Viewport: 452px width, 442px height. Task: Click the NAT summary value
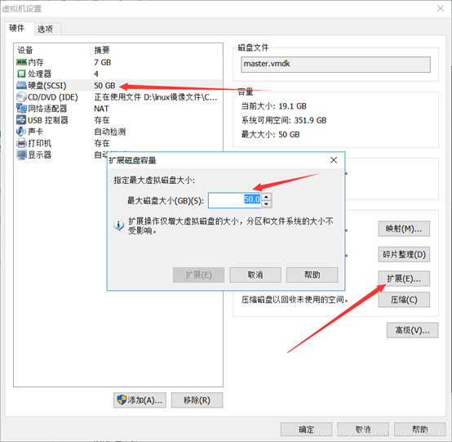[x=101, y=109]
